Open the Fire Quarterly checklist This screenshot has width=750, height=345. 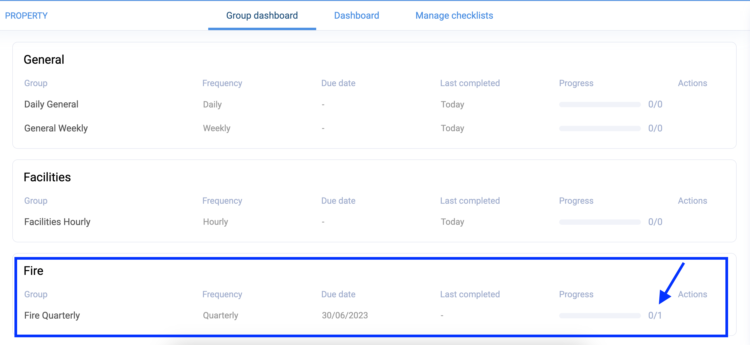(52, 315)
